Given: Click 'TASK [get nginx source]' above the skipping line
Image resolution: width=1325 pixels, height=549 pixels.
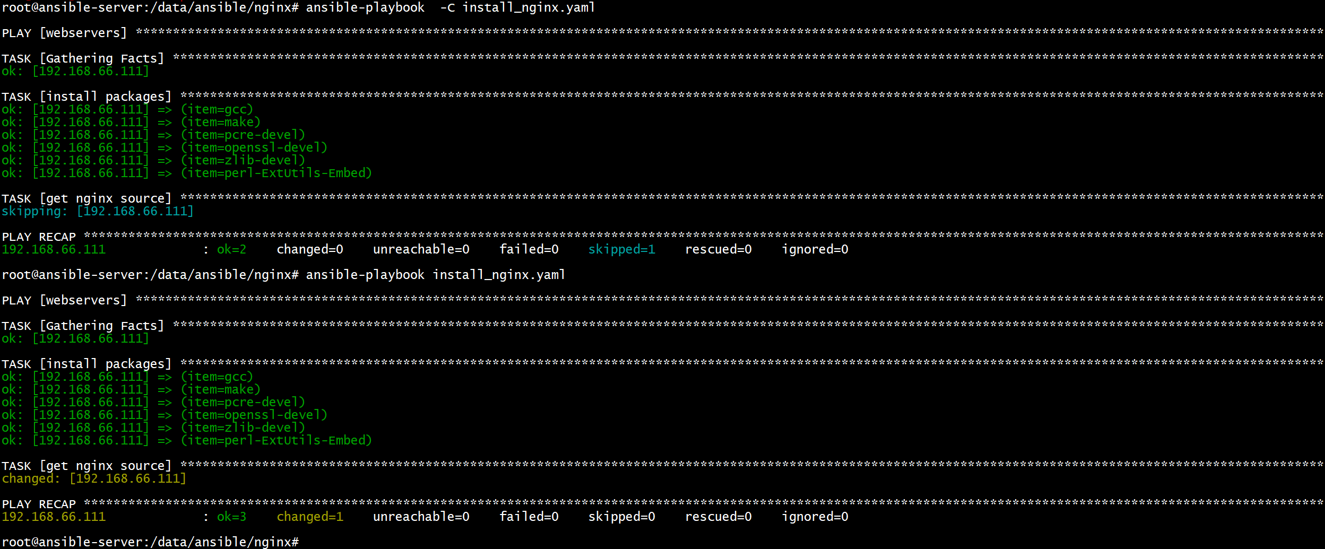Looking at the screenshot, I should (x=86, y=198).
